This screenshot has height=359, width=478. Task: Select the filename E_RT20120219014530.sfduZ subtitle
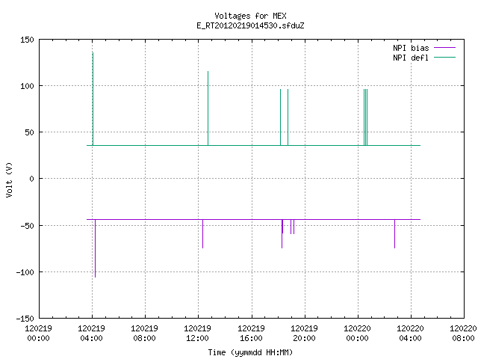tap(250, 25)
